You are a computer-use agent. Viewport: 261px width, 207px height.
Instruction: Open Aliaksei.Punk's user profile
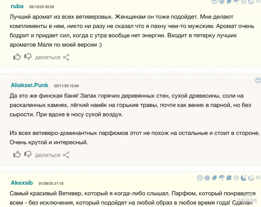tap(29, 85)
